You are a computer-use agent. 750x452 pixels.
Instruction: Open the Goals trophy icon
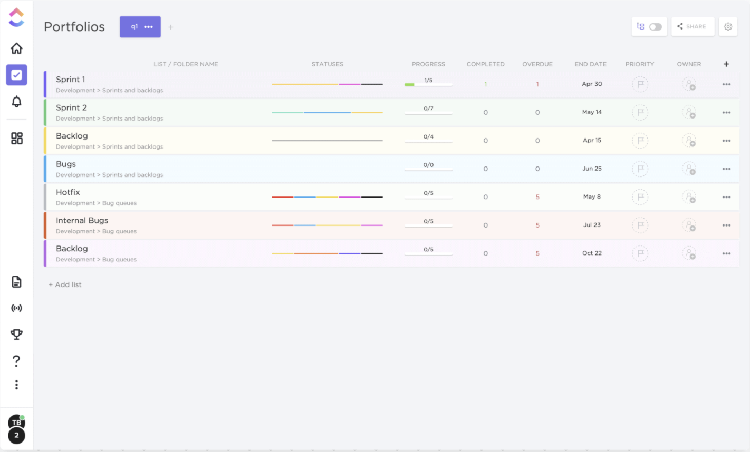click(x=16, y=334)
